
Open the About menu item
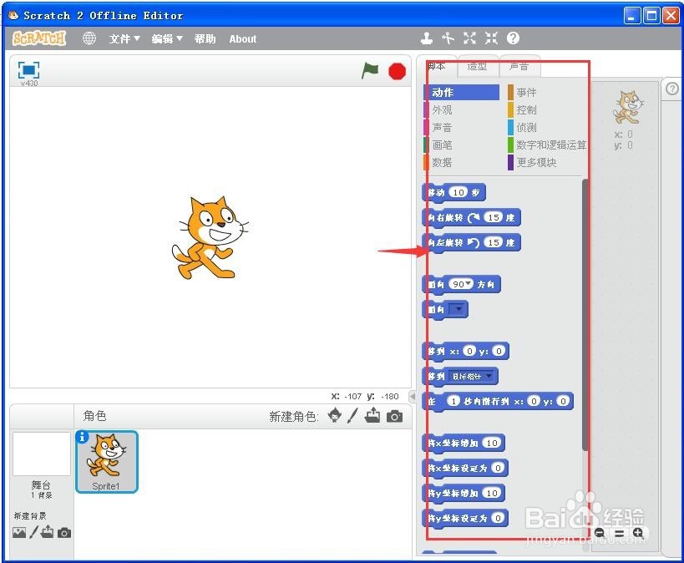[243, 39]
